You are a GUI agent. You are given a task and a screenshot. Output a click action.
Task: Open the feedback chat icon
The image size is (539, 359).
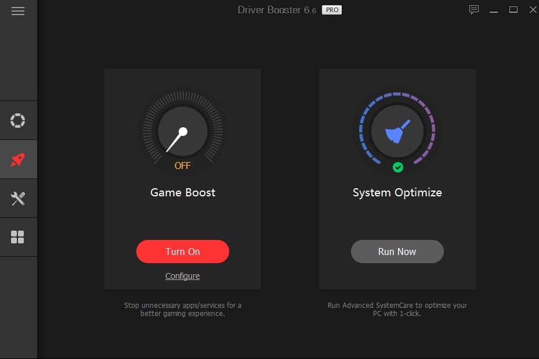[x=473, y=10]
